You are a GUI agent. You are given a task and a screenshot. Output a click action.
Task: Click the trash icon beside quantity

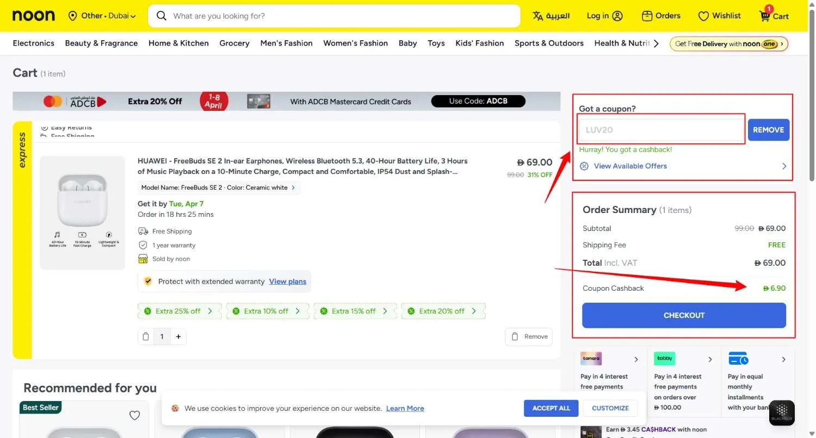click(x=146, y=336)
